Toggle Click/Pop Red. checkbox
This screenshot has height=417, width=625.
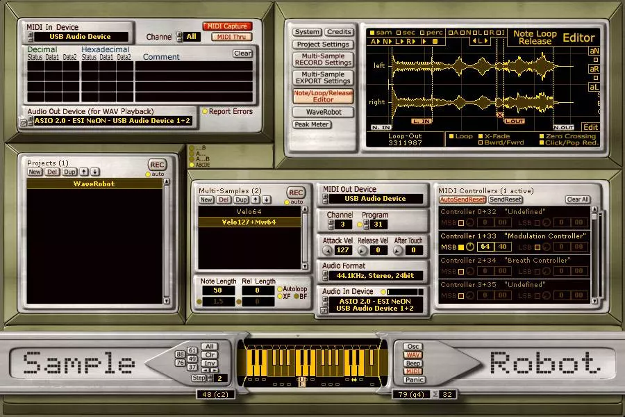(542, 142)
